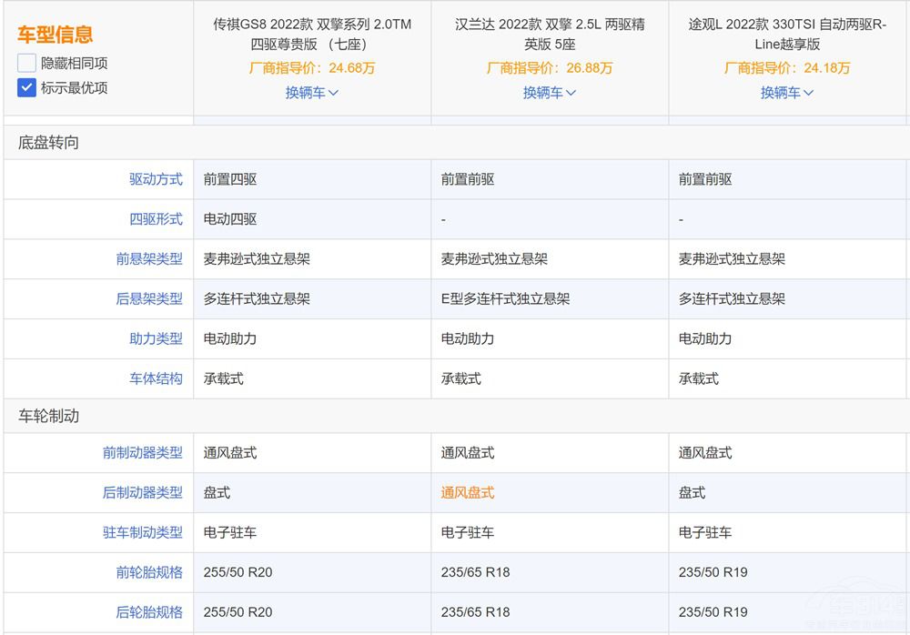This screenshot has width=910, height=635.
Task: Click the 助力类型 parameter link
Action: [x=156, y=338]
